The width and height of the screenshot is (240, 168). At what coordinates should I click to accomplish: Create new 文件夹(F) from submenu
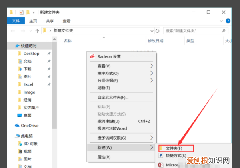pyautogui.click(x=176, y=148)
